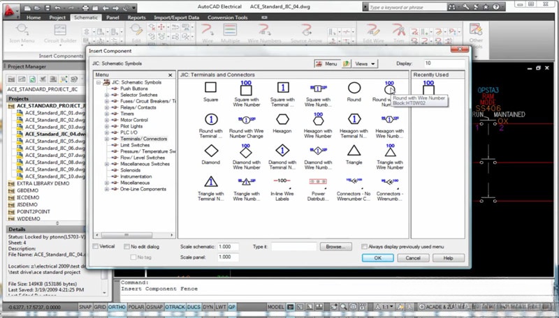Open the Views dropdown
This screenshot has width=559, height=318.
365,63
